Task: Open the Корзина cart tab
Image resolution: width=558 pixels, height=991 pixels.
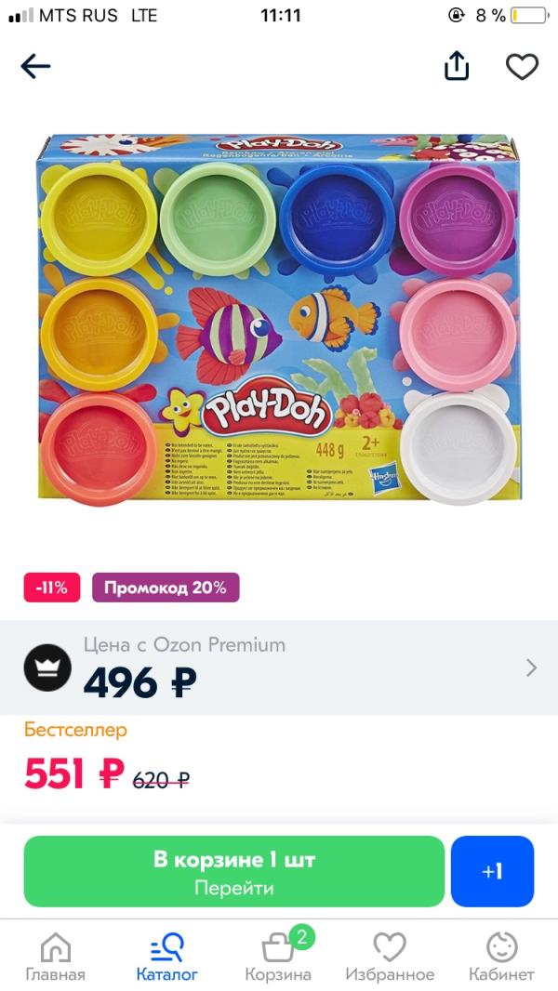Action: pyautogui.click(x=278, y=957)
